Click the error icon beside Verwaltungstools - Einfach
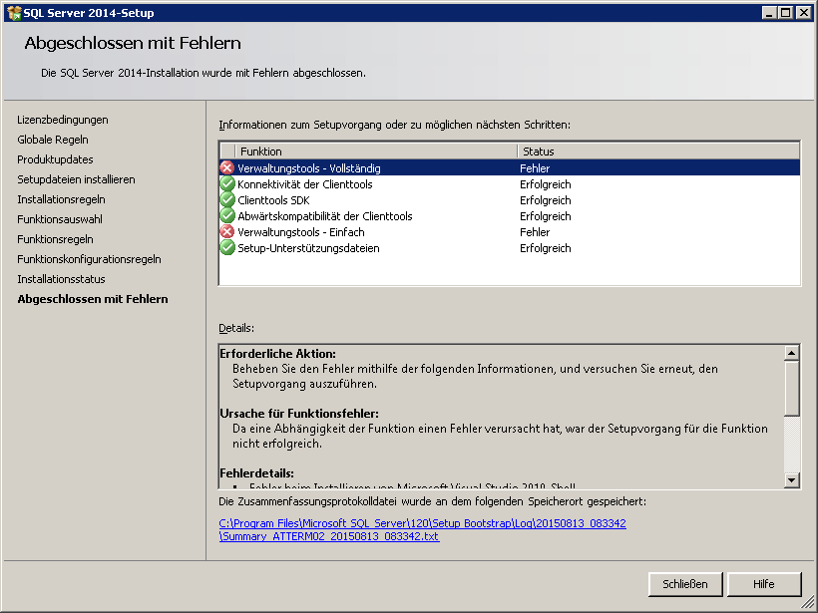 [226, 232]
